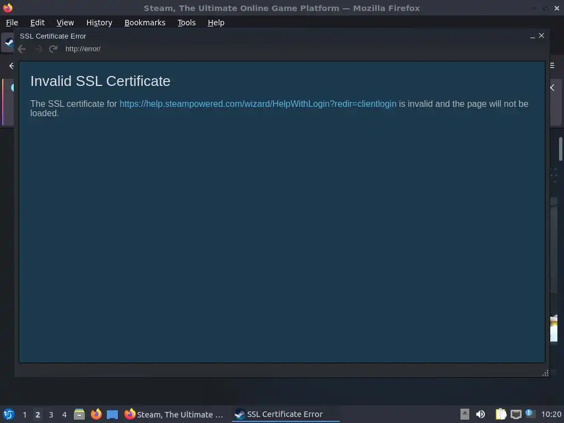Open the View menu
Viewport: 564px width, 423px height.
(65, 23)
